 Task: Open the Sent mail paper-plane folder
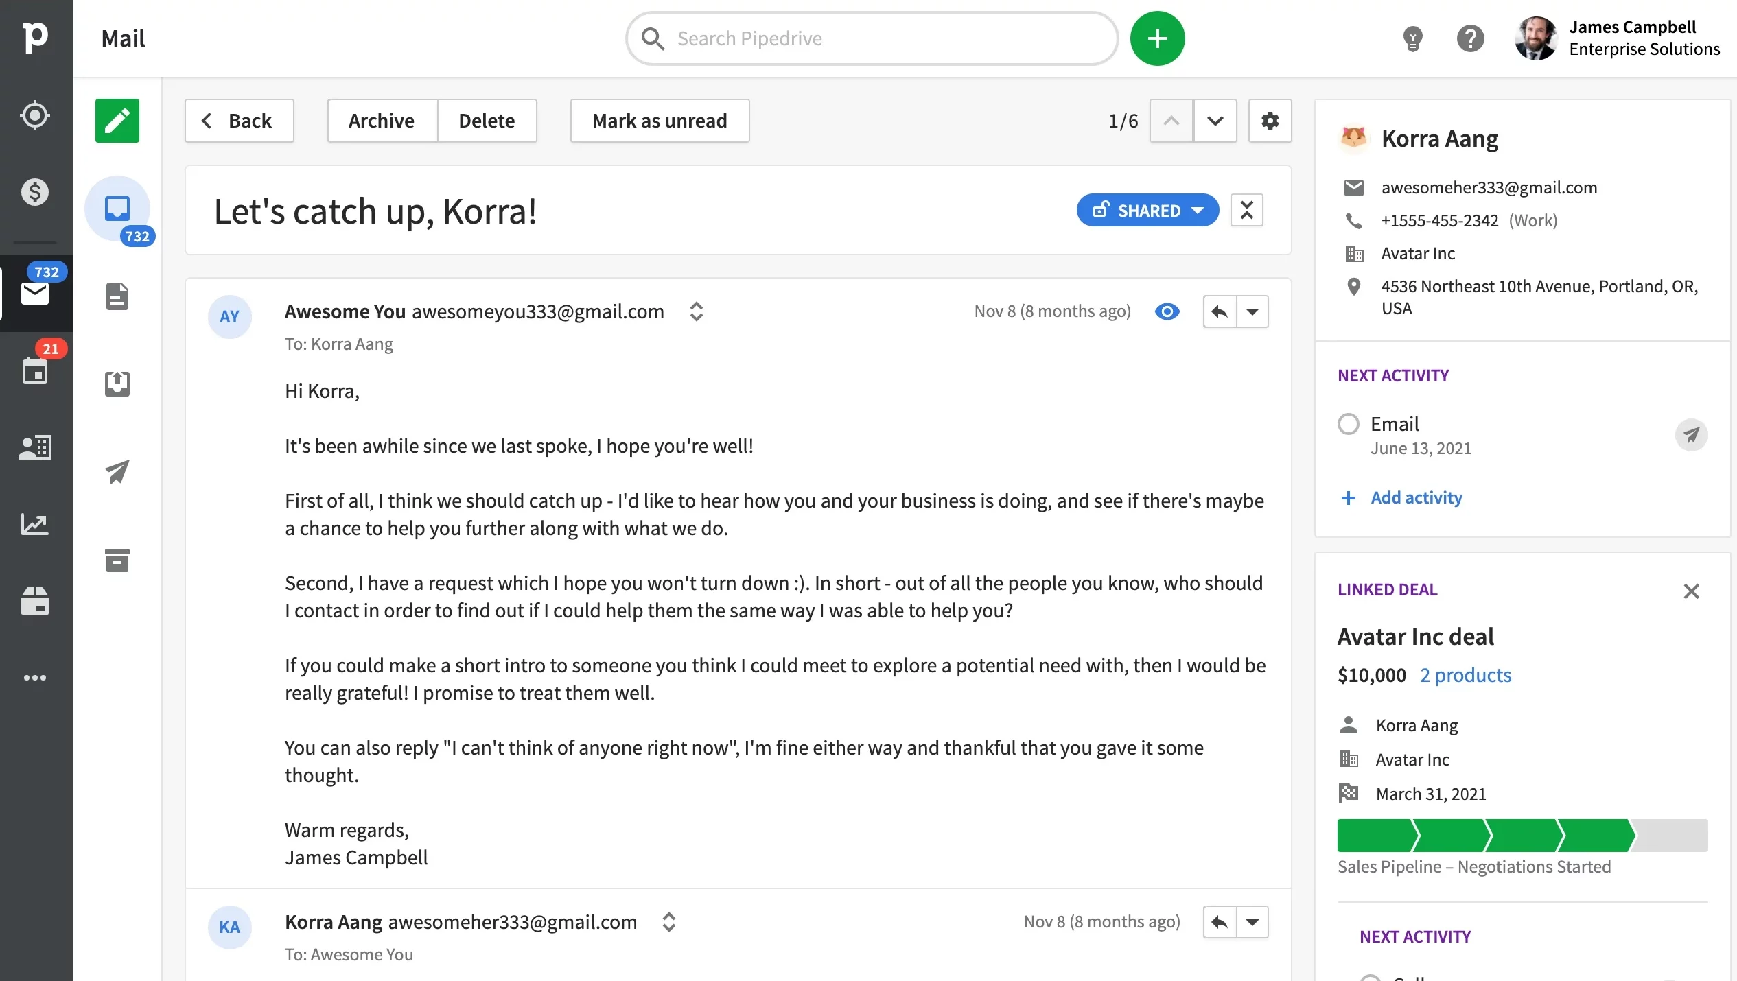(x=117, y=472)
